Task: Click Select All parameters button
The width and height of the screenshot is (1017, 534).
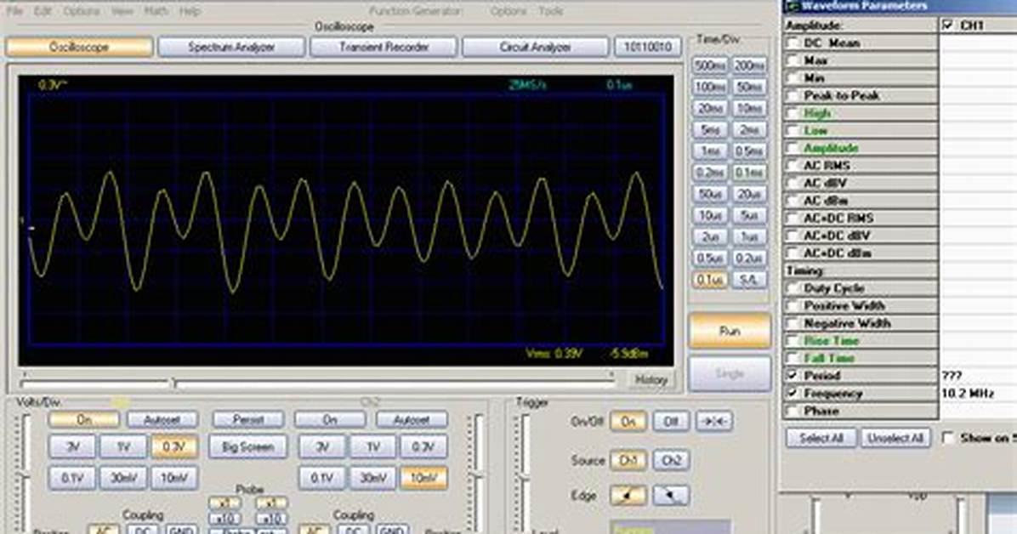Action: coord(821,438)
